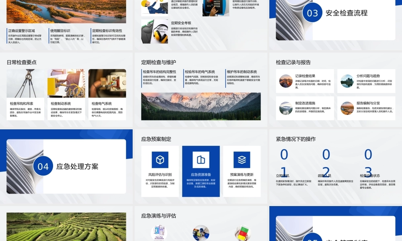402x241 pixels.
Task: Click the blue 03 circle badge
Action: [312, 13]
